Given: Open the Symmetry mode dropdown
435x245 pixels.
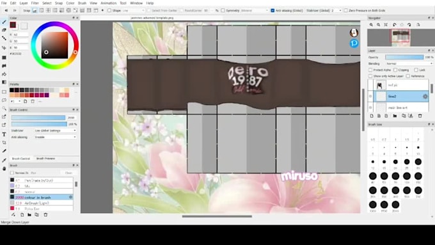Looking at the screenshot, I should [255, 10].
